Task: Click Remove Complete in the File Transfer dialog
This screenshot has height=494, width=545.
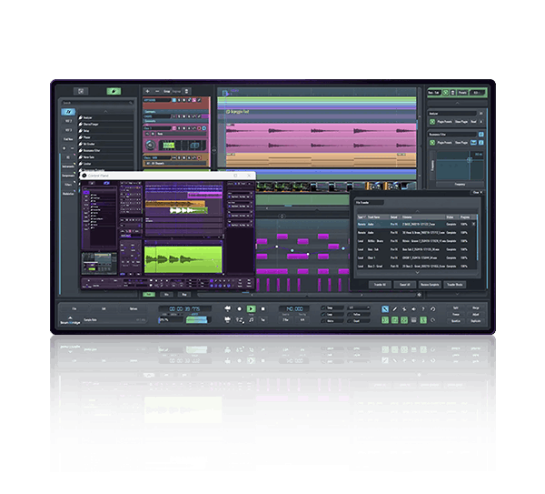Action: click(x=430, y=285)
